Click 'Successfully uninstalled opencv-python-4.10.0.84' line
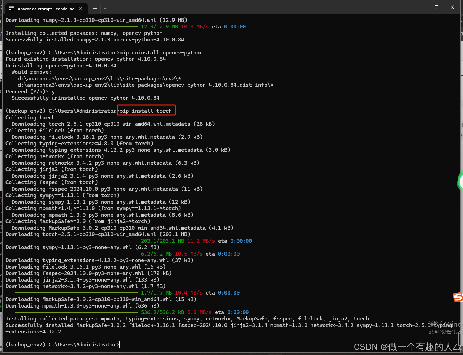The height and width of the screenshot is (355, 463). click(86, 98)
